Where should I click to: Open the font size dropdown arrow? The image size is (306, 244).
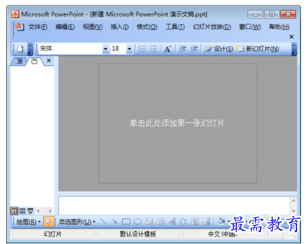point(130,49)
